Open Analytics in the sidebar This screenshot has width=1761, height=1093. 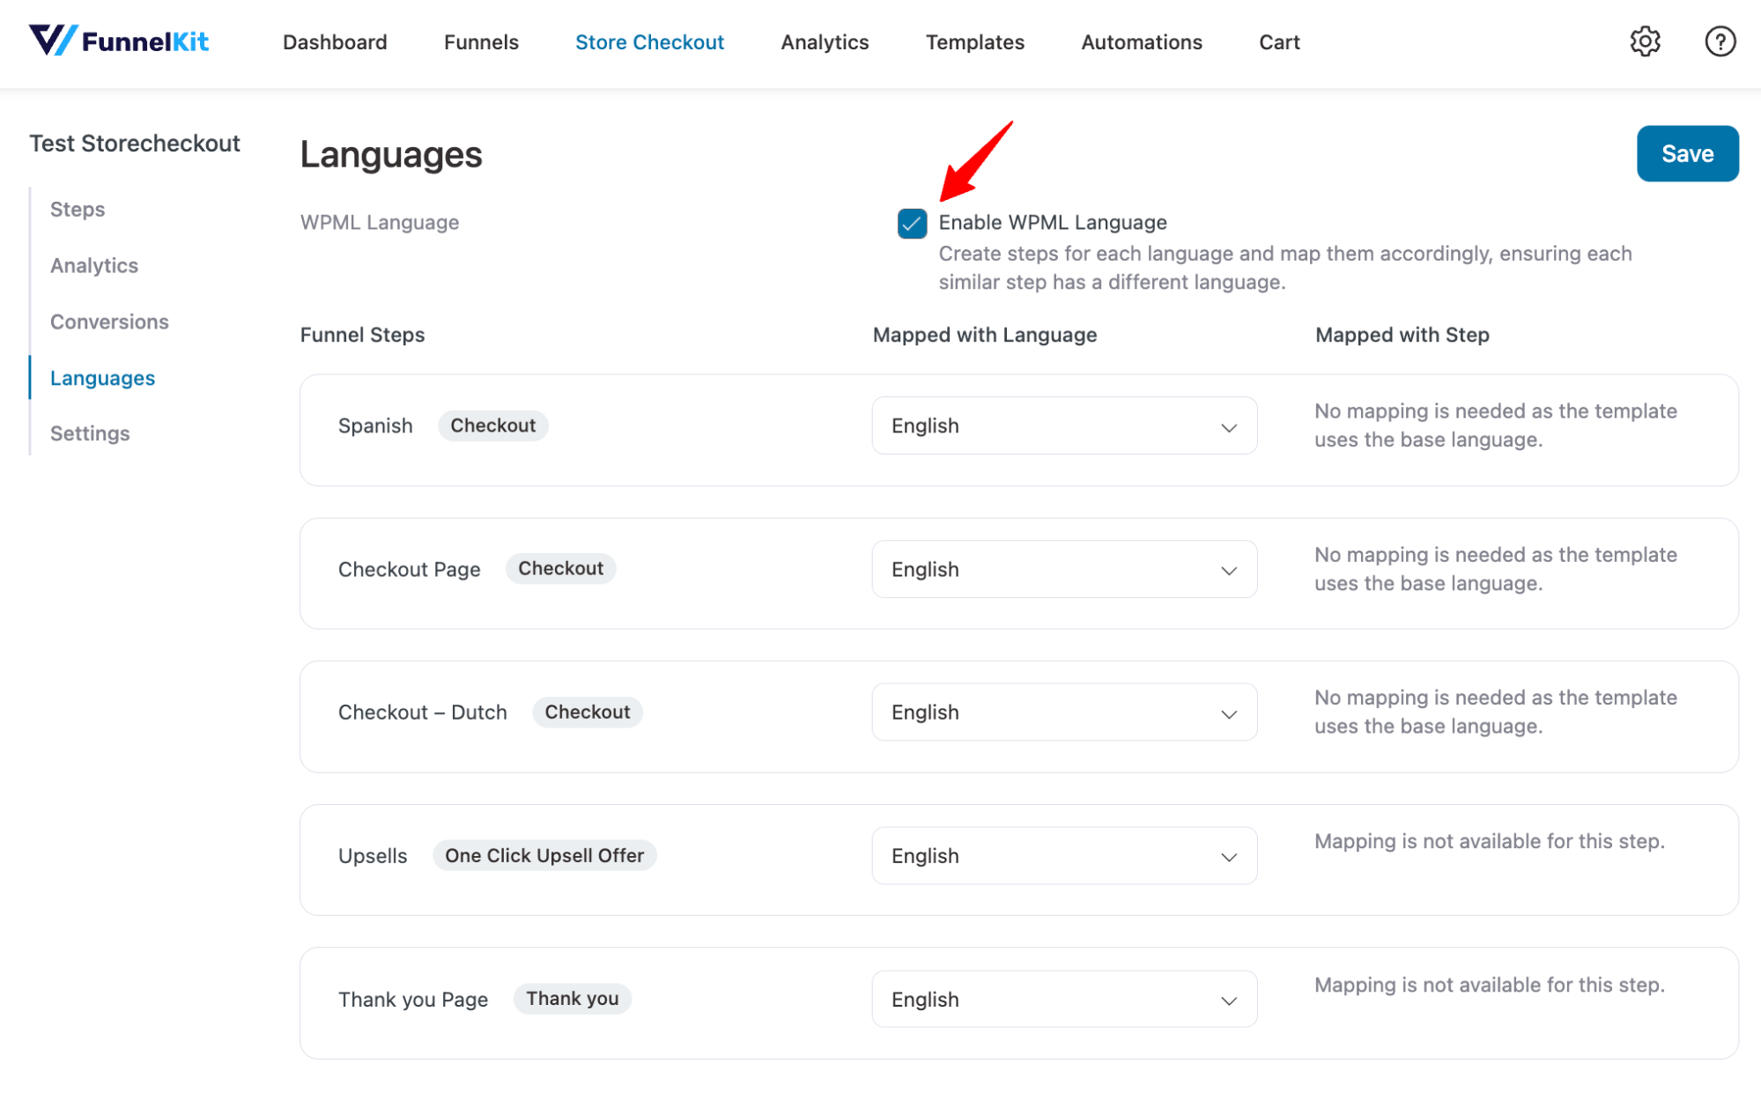point(94,266)
